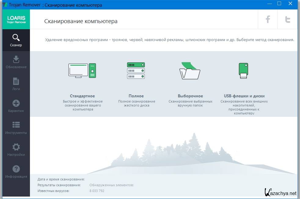Click the Trojan Remover title bar icon
The image size is (300, 199).
pos(4,5)
